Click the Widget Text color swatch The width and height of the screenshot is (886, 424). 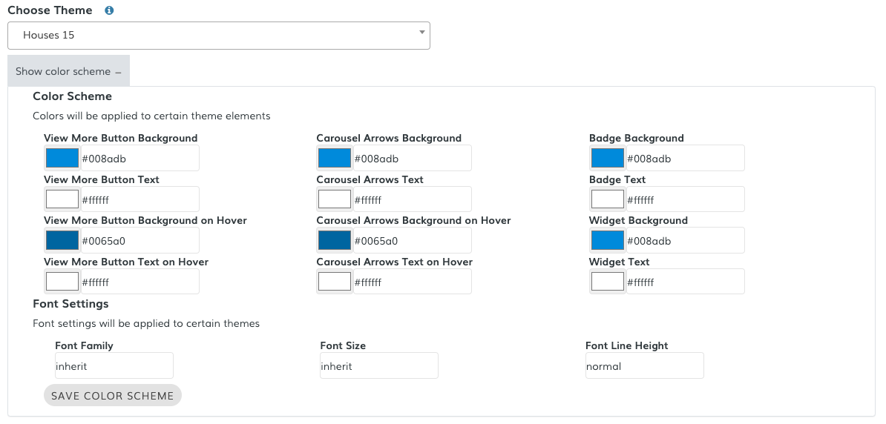608,282
